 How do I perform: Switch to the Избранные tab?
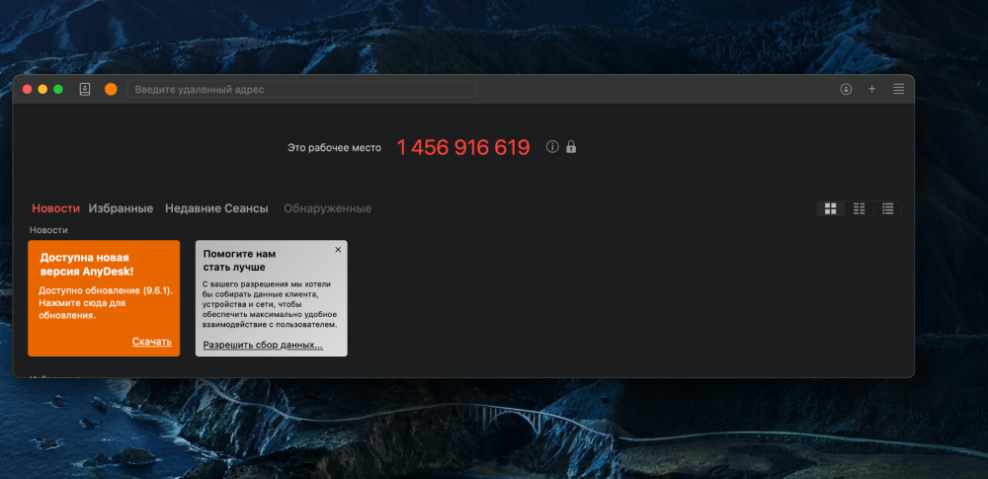click(x=121, y=208)
